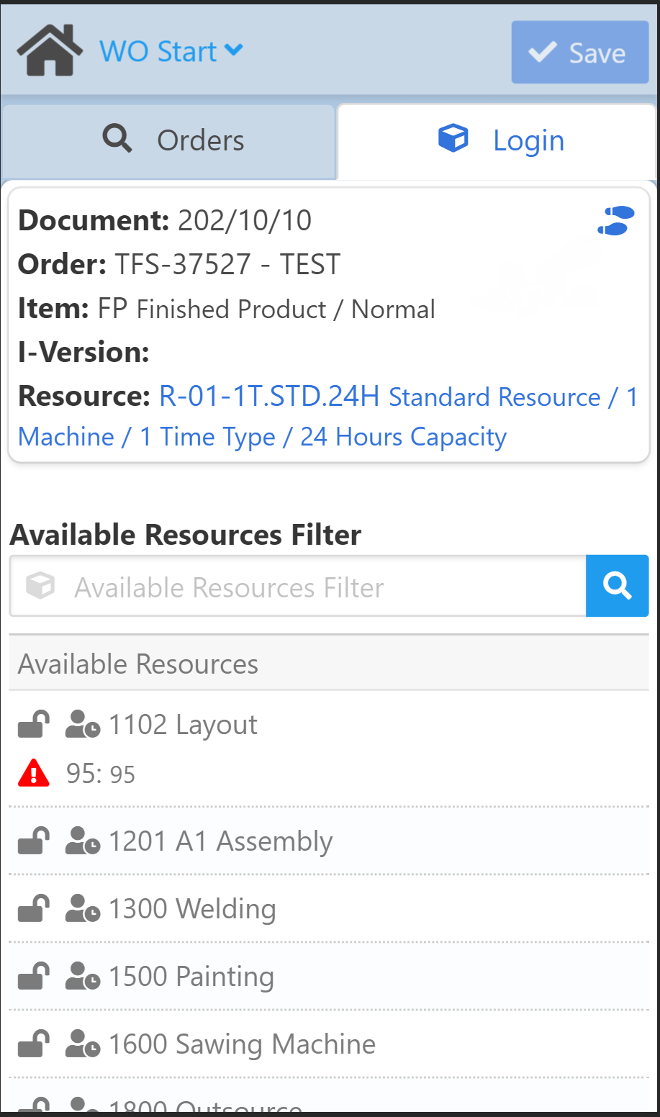Click the footprints icon on the document card
The height and width of the screenshot is (1117, 660).
click(x=617, y=220)
